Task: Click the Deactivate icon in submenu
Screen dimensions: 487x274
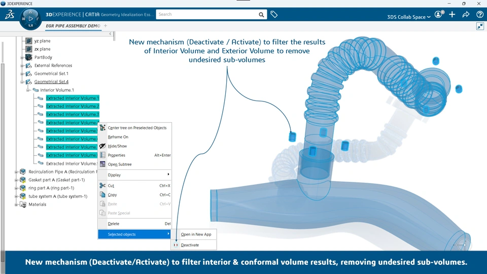Action: pyautogui.click(x=176, y=245)
